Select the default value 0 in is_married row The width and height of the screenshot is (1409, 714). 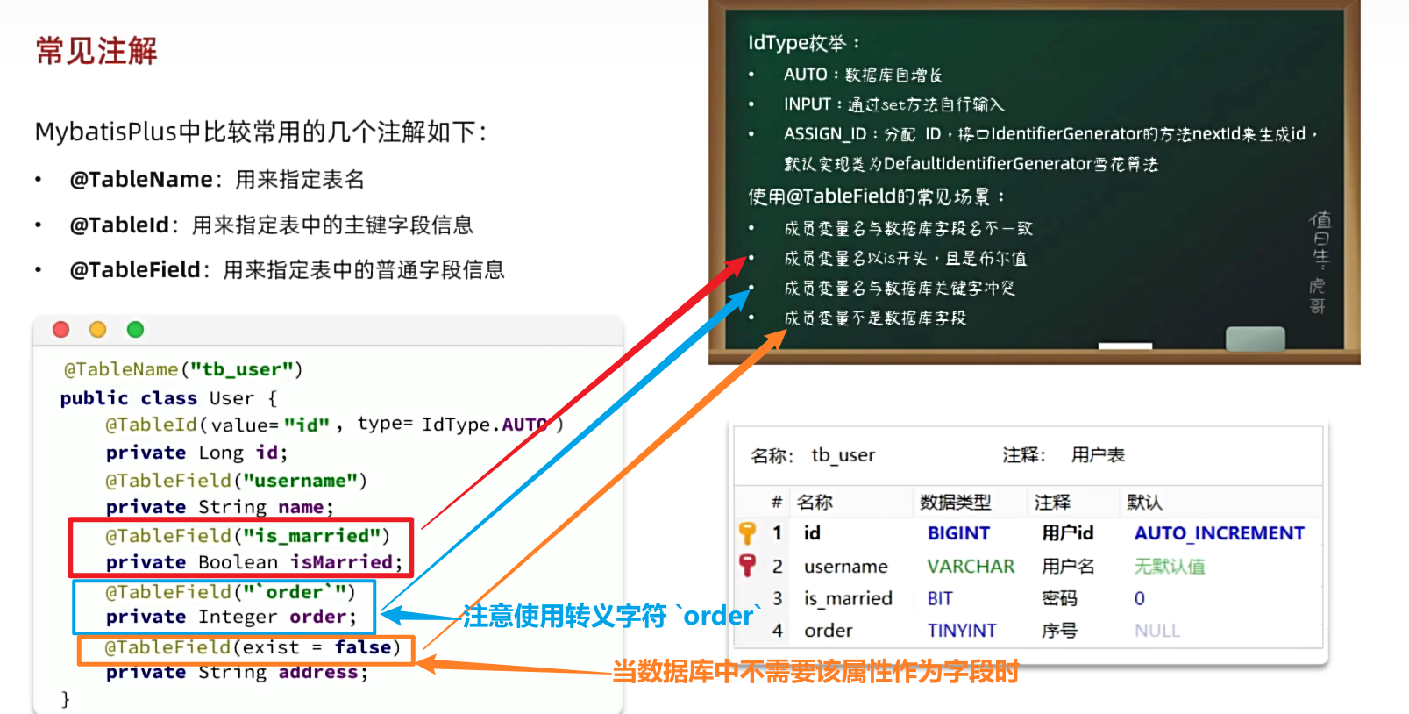click(x=1139, y=599)
